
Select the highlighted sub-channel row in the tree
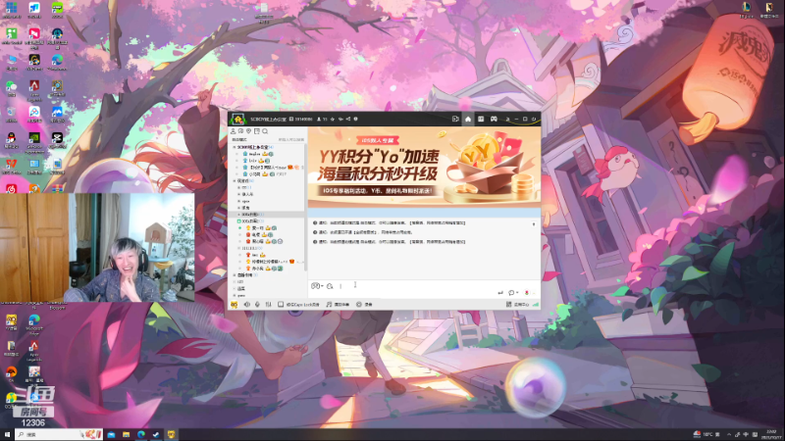(266, 215)
